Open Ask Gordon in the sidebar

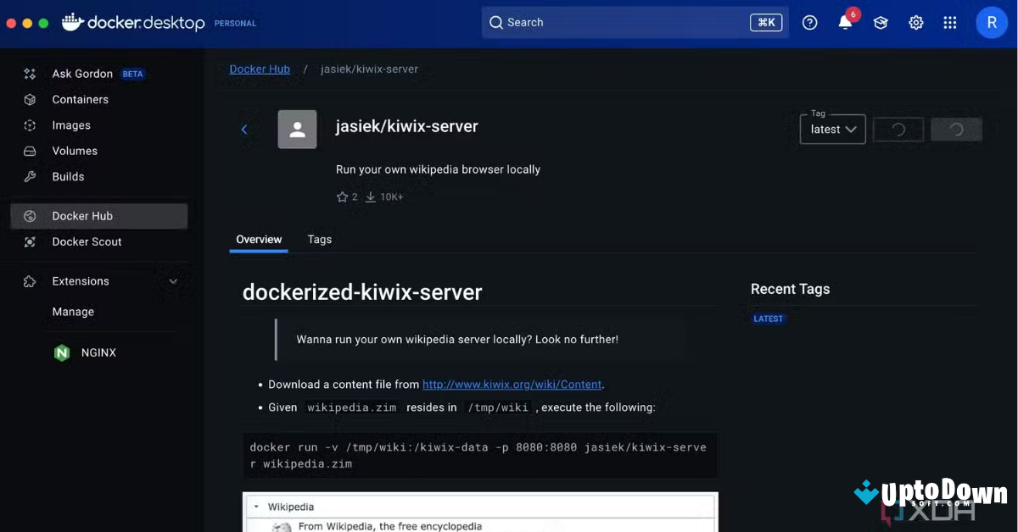tap(82, 74)
